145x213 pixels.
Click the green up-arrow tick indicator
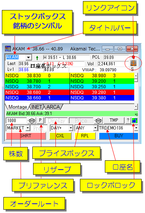click(37, 58)
